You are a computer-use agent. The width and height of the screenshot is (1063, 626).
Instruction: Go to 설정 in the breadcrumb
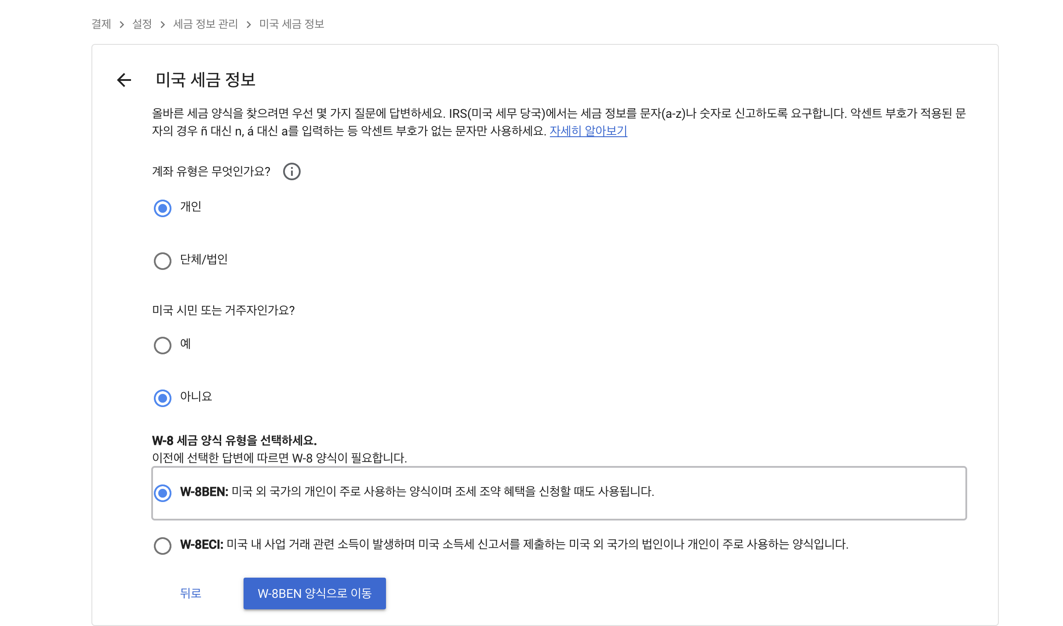[142, 24]
